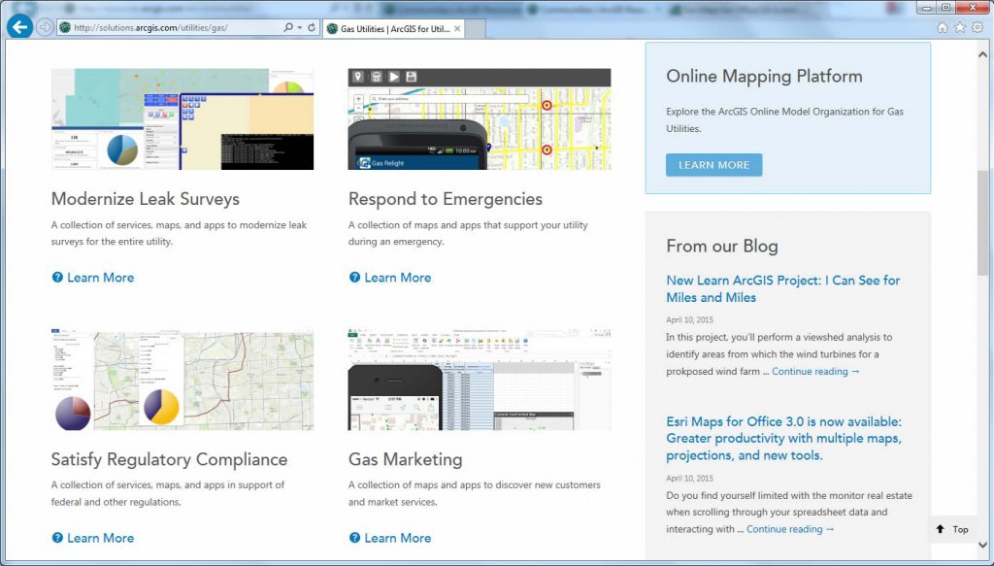This screenshot has height=566, width=994.
Task: Click question-mark icon beside Emergencies Learn More
Action: [354, 277]
